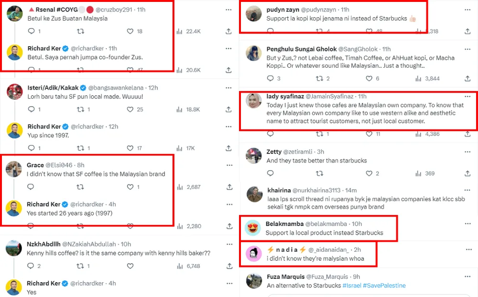This screenshot has width=478, height=297.
Task: Open more options menu on Belakmamba's tweet
Action: [x=467, y=224]
